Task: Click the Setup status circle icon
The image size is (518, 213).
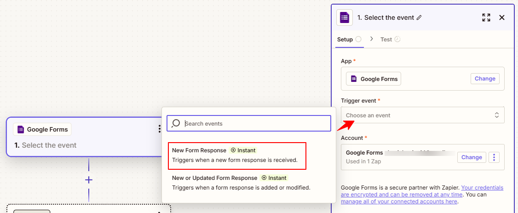Action: click(x=358, y=39)
